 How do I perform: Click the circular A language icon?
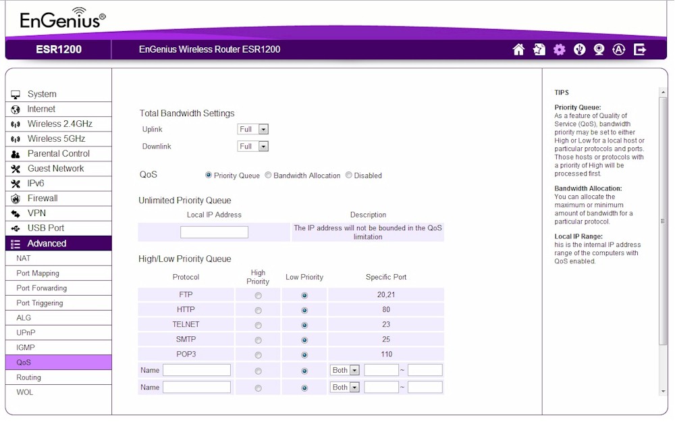[x=618, y=50]
